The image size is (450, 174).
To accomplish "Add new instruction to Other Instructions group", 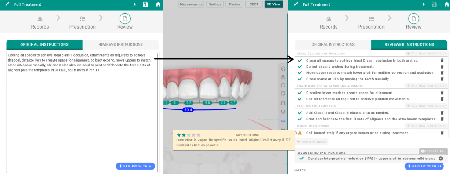I will click(x=426, y=126).
